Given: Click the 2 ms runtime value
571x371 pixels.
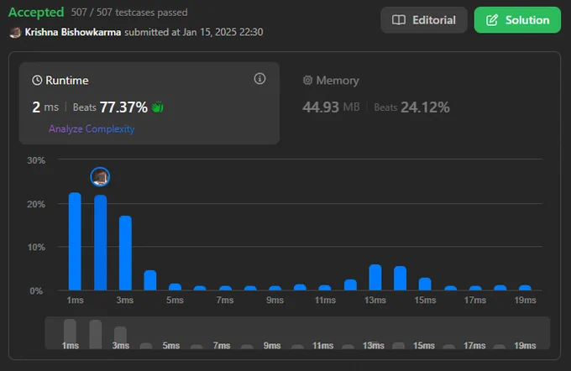Looking at the screenshot, I should pos(45,107).
